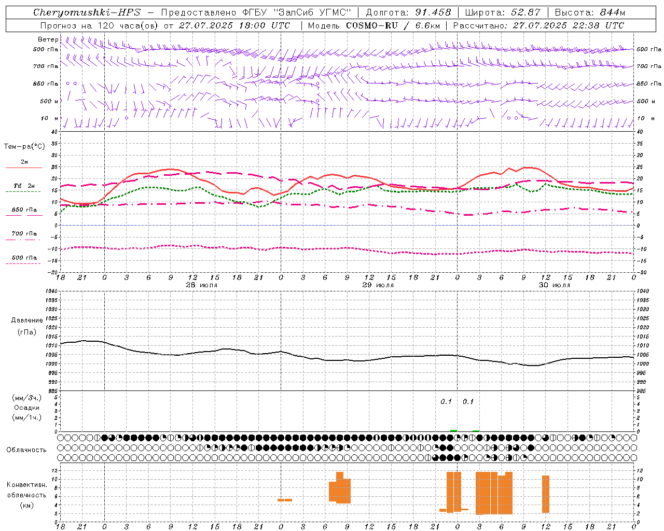The height and width of the screenshot is (531, 664).
Task: Click the 'Td 2м' dew point legend entry
Action: coord(24,186)
